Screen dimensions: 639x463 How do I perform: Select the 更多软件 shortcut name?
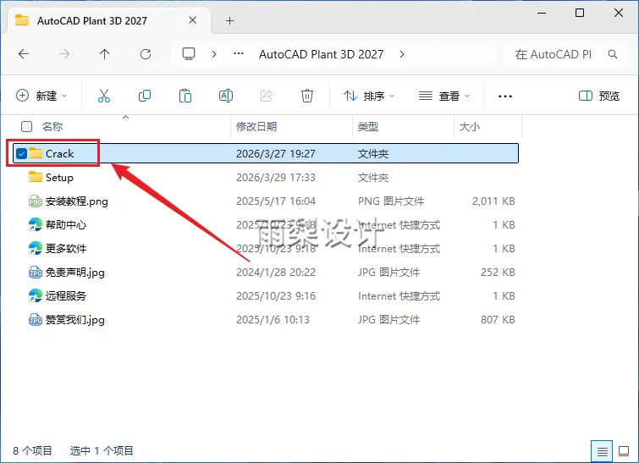[x=66, y=248]
